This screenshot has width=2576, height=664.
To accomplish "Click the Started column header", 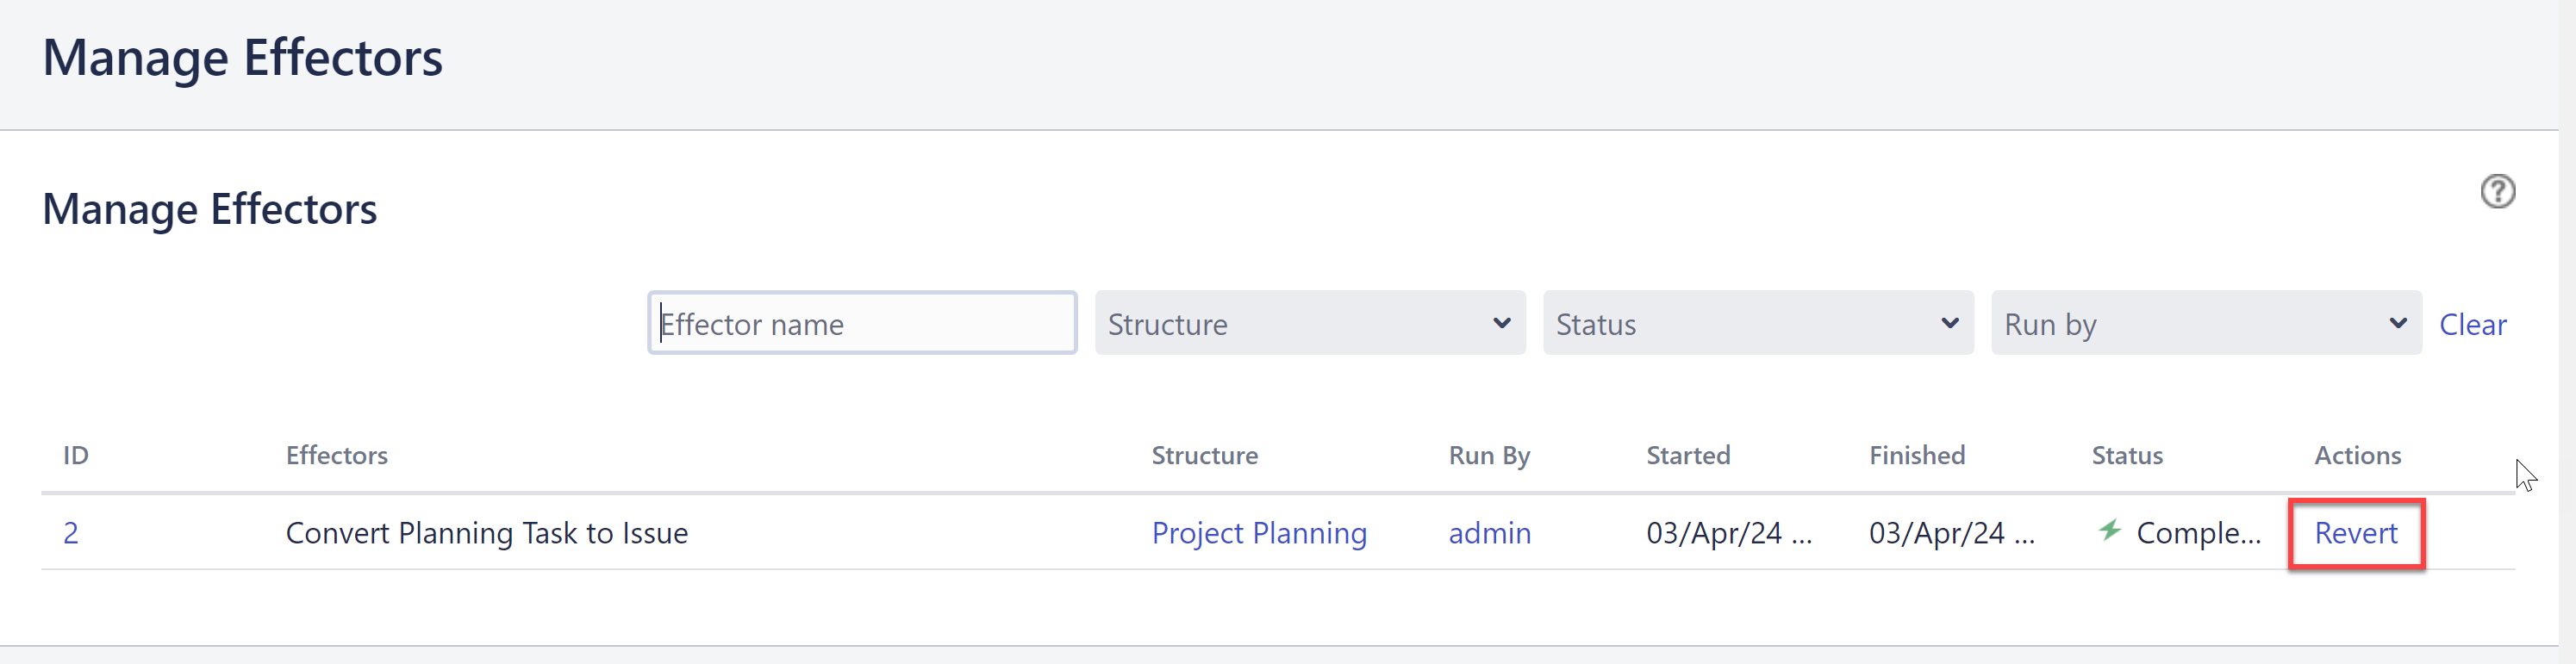I will click(1688, 455).
